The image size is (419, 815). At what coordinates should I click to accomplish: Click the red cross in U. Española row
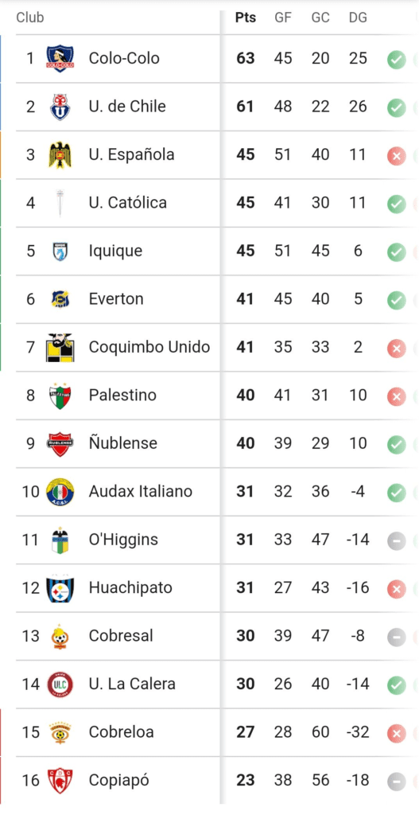click(x=396, y=156)
